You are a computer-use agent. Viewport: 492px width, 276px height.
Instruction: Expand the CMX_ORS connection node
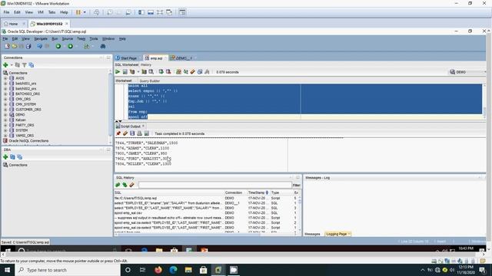click(x=5, y=99)
